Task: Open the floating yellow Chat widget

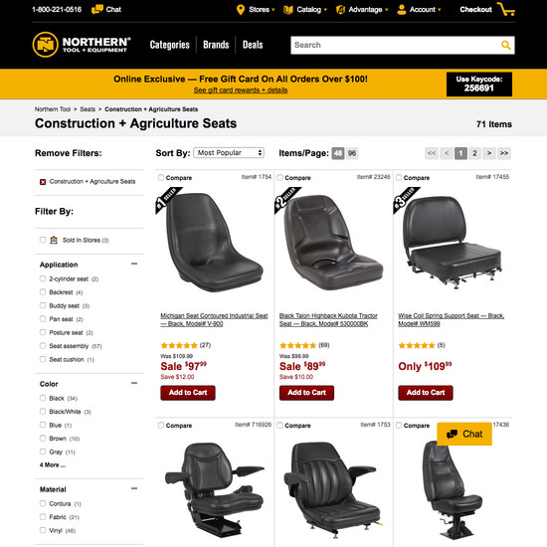Action: 464,434
